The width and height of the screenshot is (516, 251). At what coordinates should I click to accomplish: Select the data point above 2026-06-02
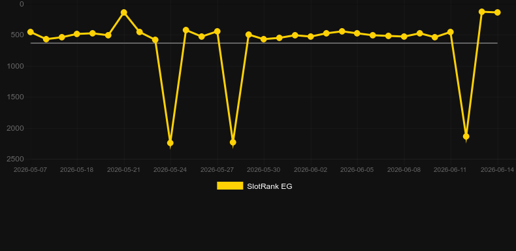pos(310,37)
